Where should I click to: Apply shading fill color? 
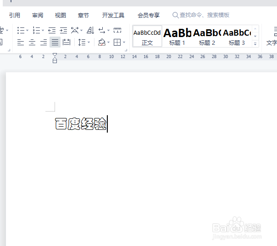pyautogui.click(x=102, y=42)
